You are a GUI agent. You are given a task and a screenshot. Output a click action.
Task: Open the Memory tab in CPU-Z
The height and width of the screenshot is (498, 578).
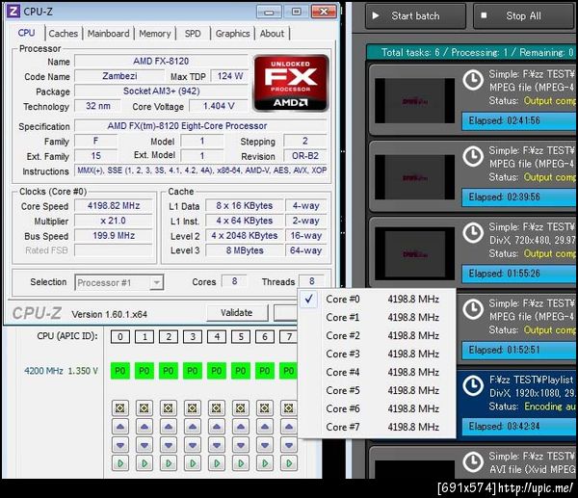click(155, 34)
